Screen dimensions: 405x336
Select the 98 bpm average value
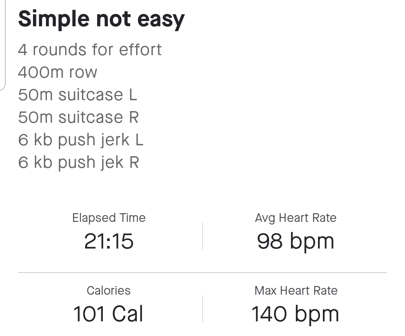296,242
